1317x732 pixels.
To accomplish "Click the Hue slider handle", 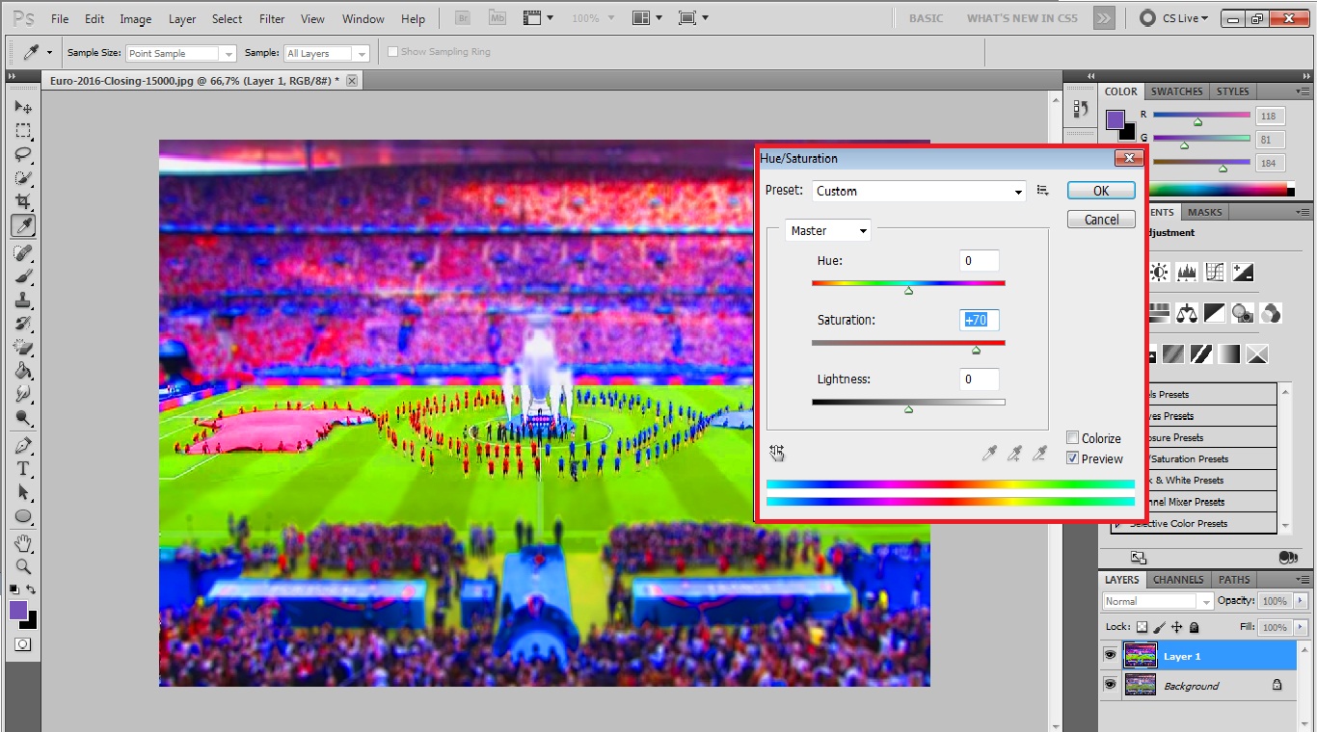I will [908, 290].
